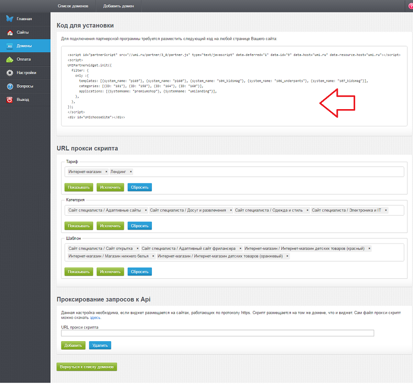Click the Тариф tag selection field
The width and height of the screenshot is (413, 388).
click(x=234, y=172)
